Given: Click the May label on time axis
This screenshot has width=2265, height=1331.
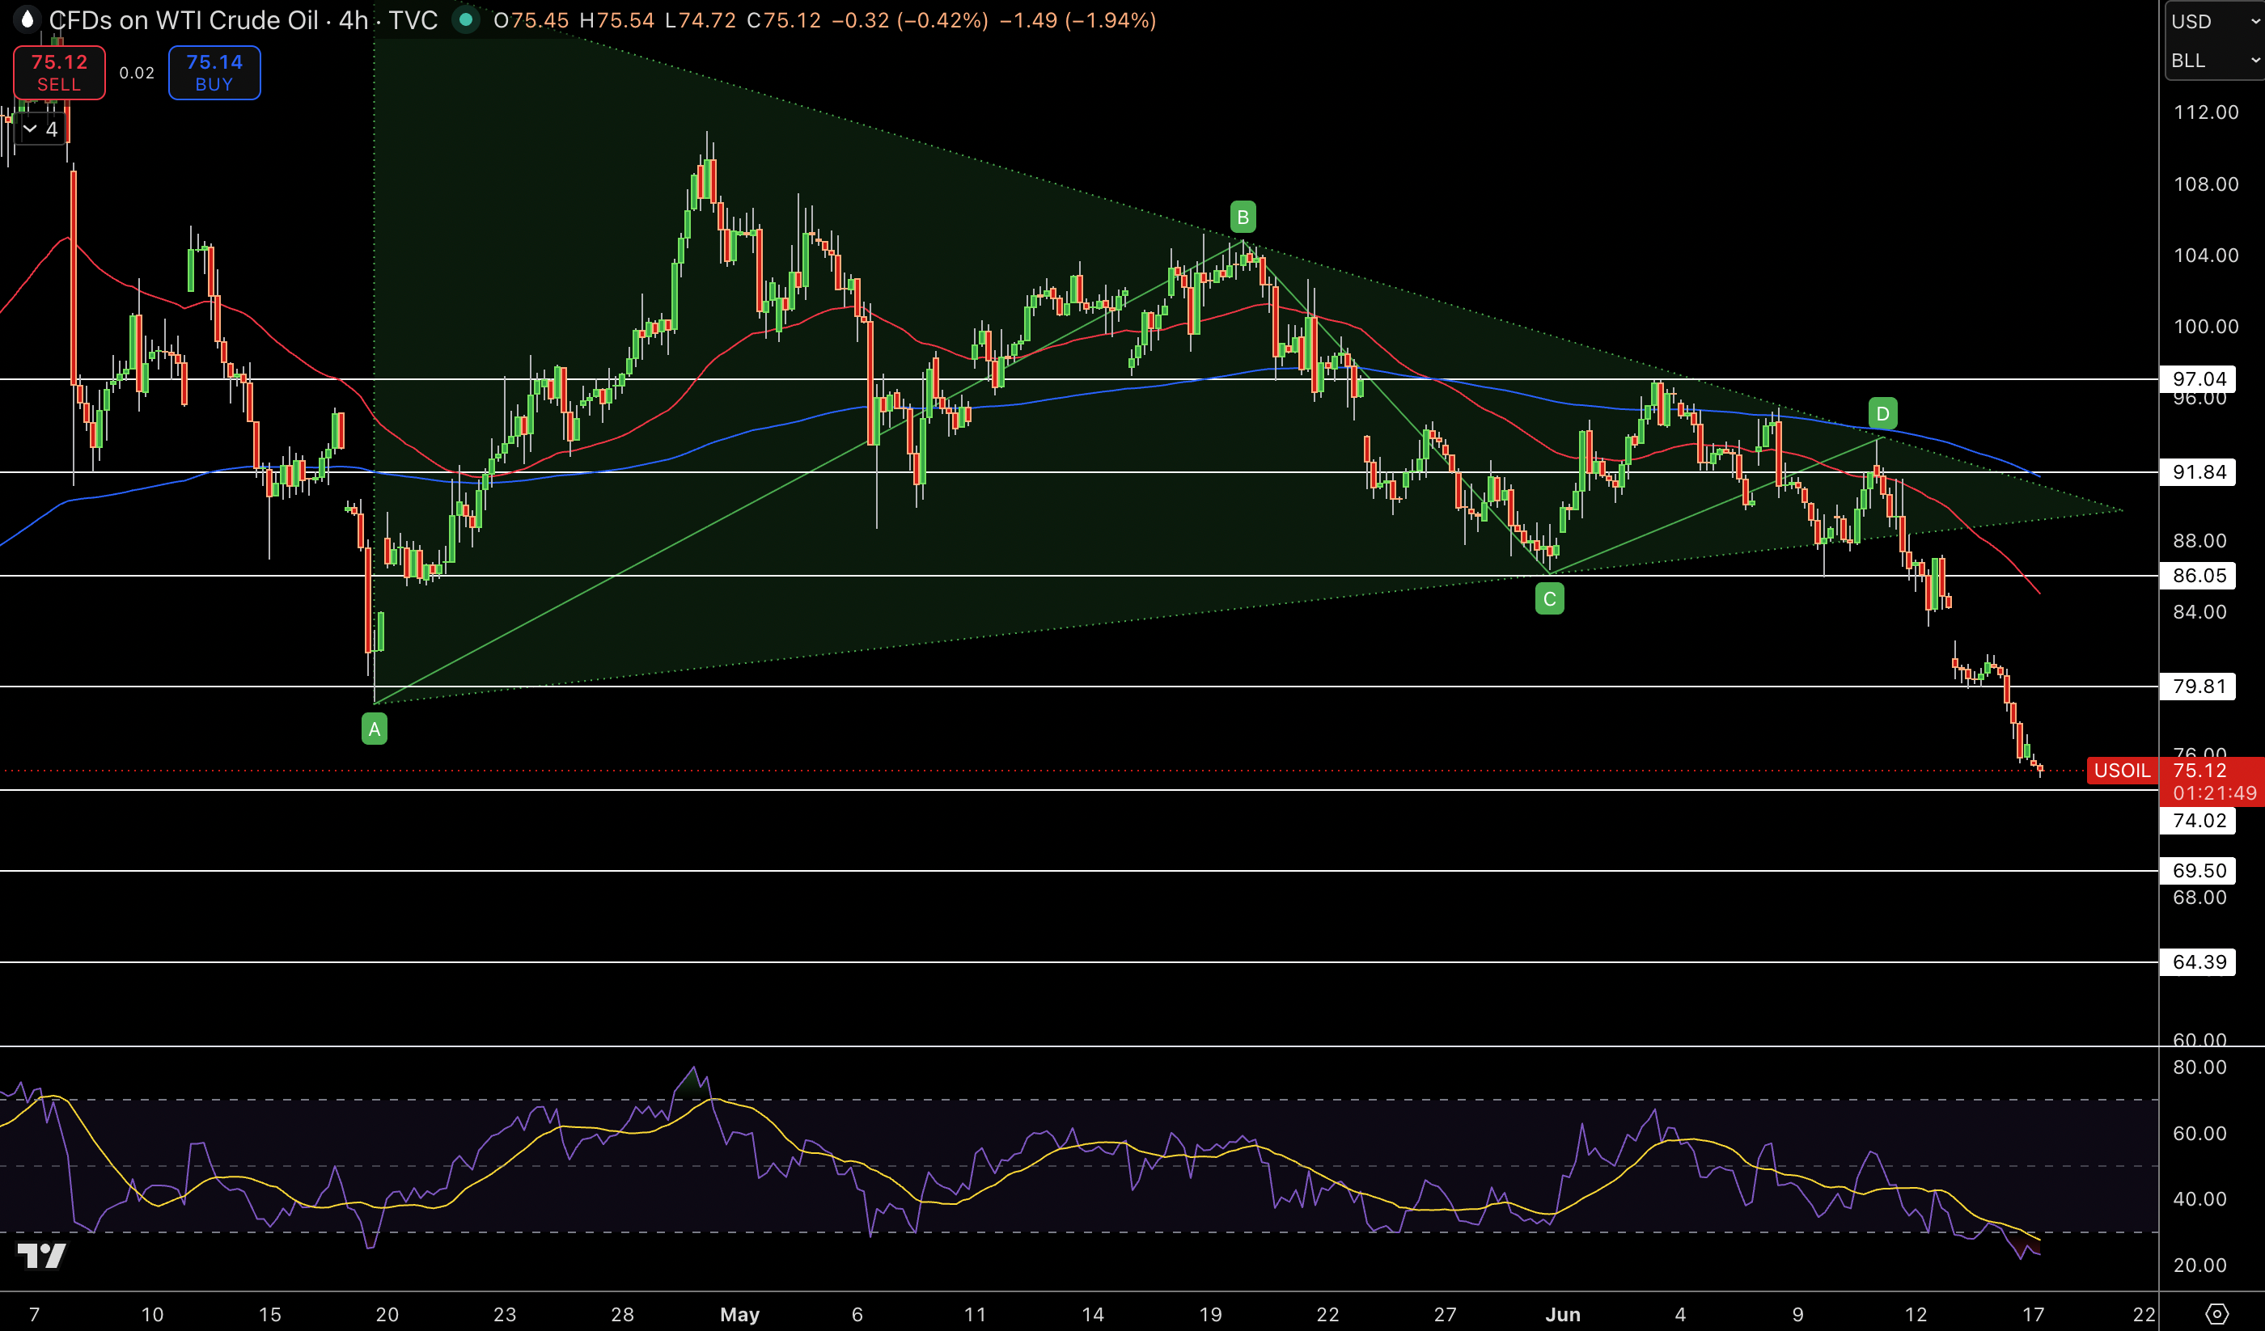Looking at the screenshot, I should click(739, 1314).
